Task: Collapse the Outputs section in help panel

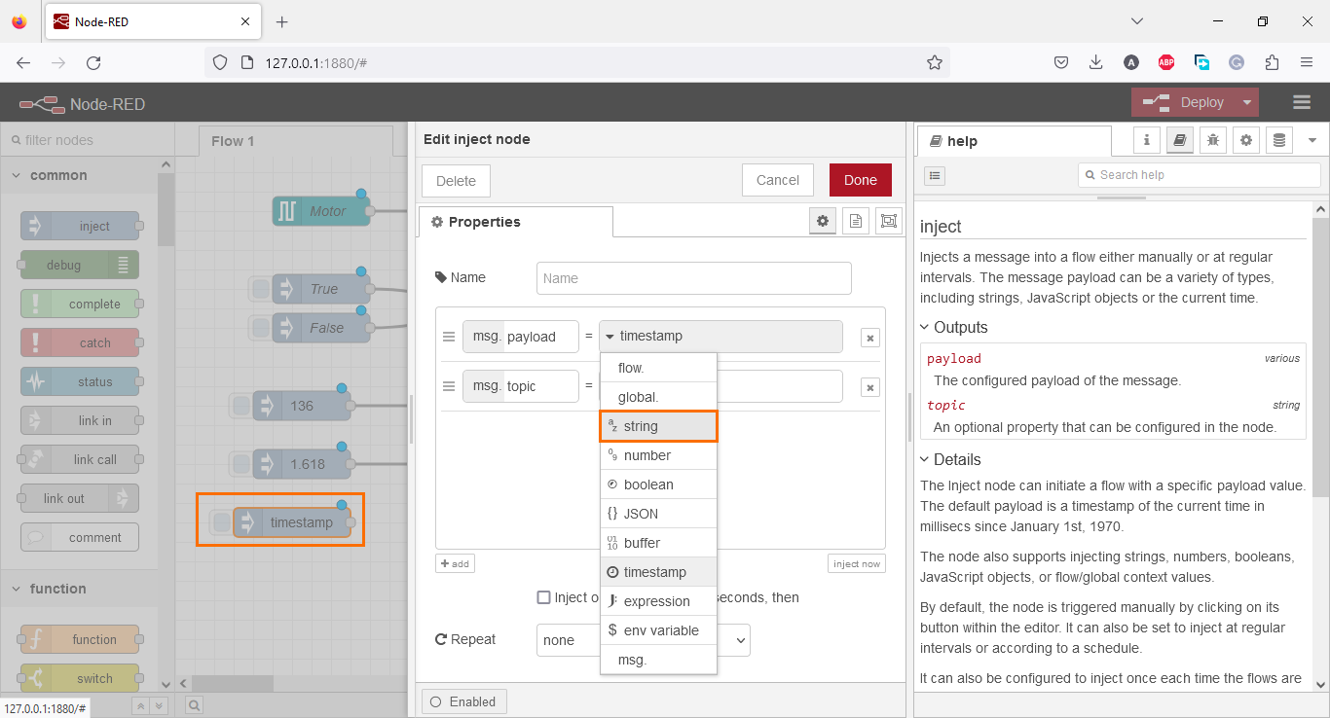Action: 926,327
